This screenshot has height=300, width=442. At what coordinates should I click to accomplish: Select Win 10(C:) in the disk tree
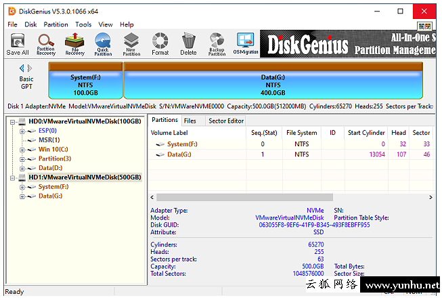click(x=53, y=149)
